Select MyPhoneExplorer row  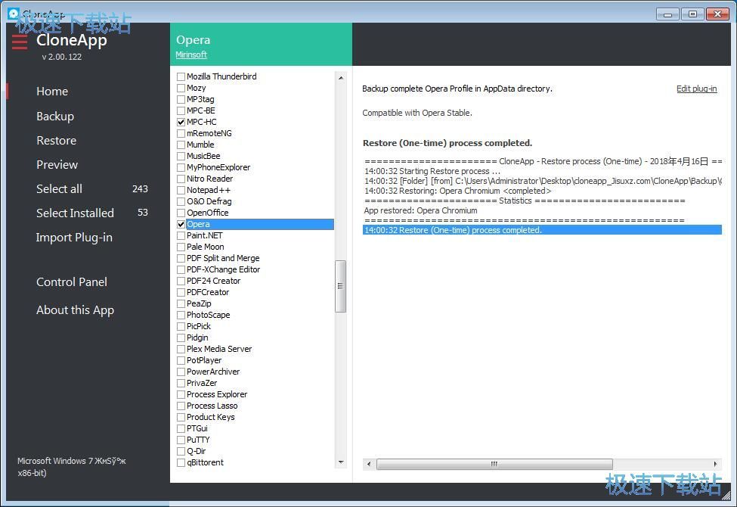pyautogui.click(x=218, y=167)
